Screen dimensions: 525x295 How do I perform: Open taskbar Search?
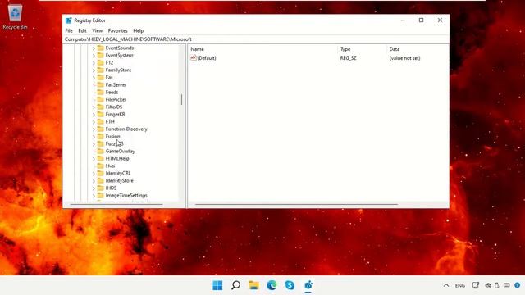click(x=235, y=285)
